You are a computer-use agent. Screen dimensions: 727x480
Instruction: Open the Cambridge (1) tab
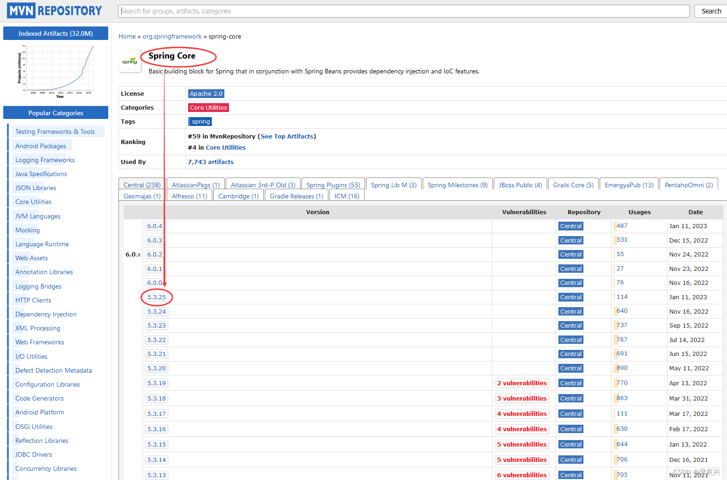(x=238, y=196)
